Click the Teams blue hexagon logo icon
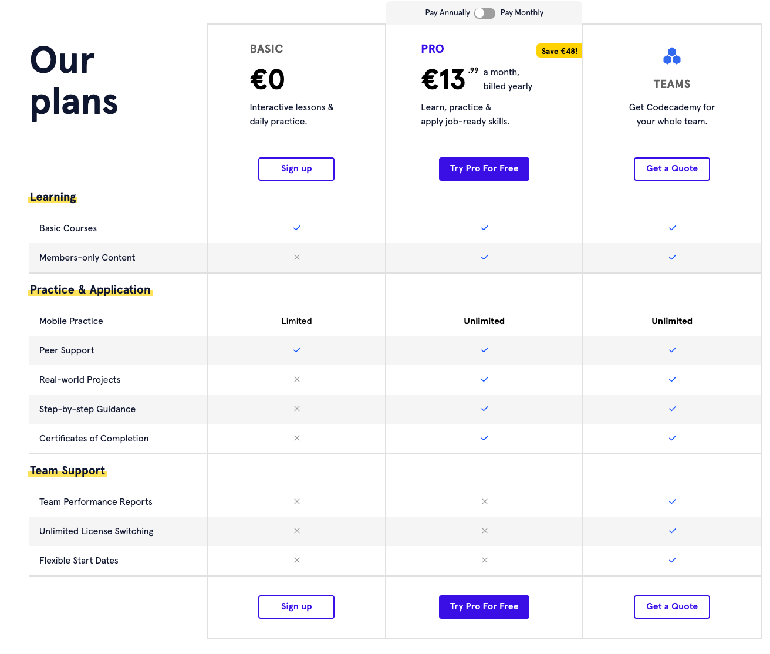The height and width of the screenshot is (654, 770). tap(671, 56)
